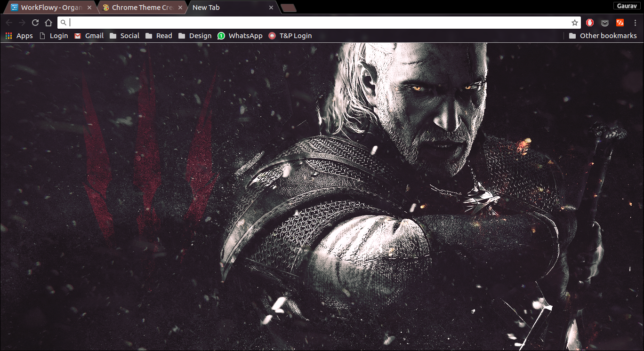Open the WhatsApp bookmark
Viewport: 644px width, 351px height.
point(240,36)
